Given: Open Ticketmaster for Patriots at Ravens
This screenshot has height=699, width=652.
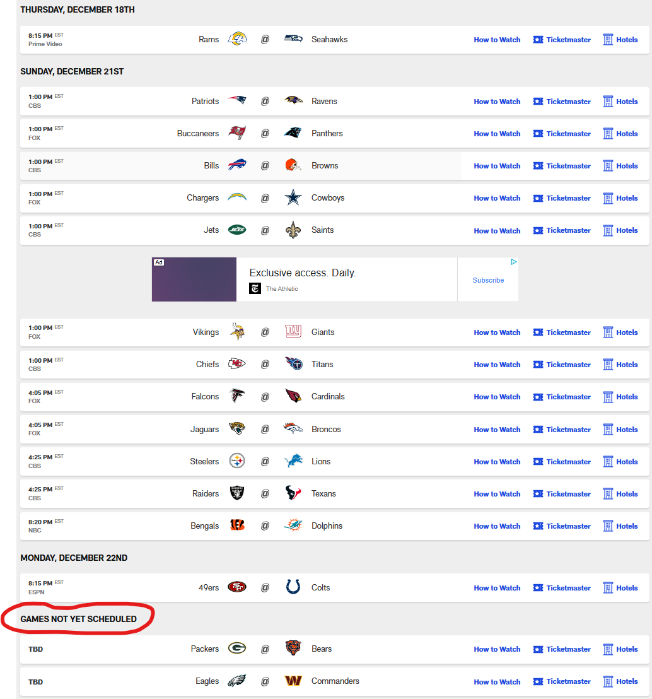Looking at the screenshot, I should point(568,102).
